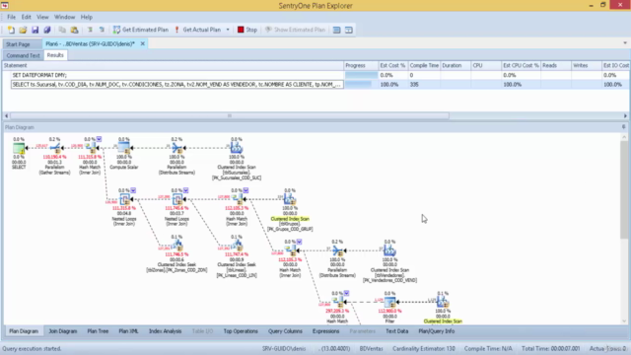631x355 pixels.
Task: Collapse the Nested Loops 111,315.8 % subtree
Action: click(133, 190)
